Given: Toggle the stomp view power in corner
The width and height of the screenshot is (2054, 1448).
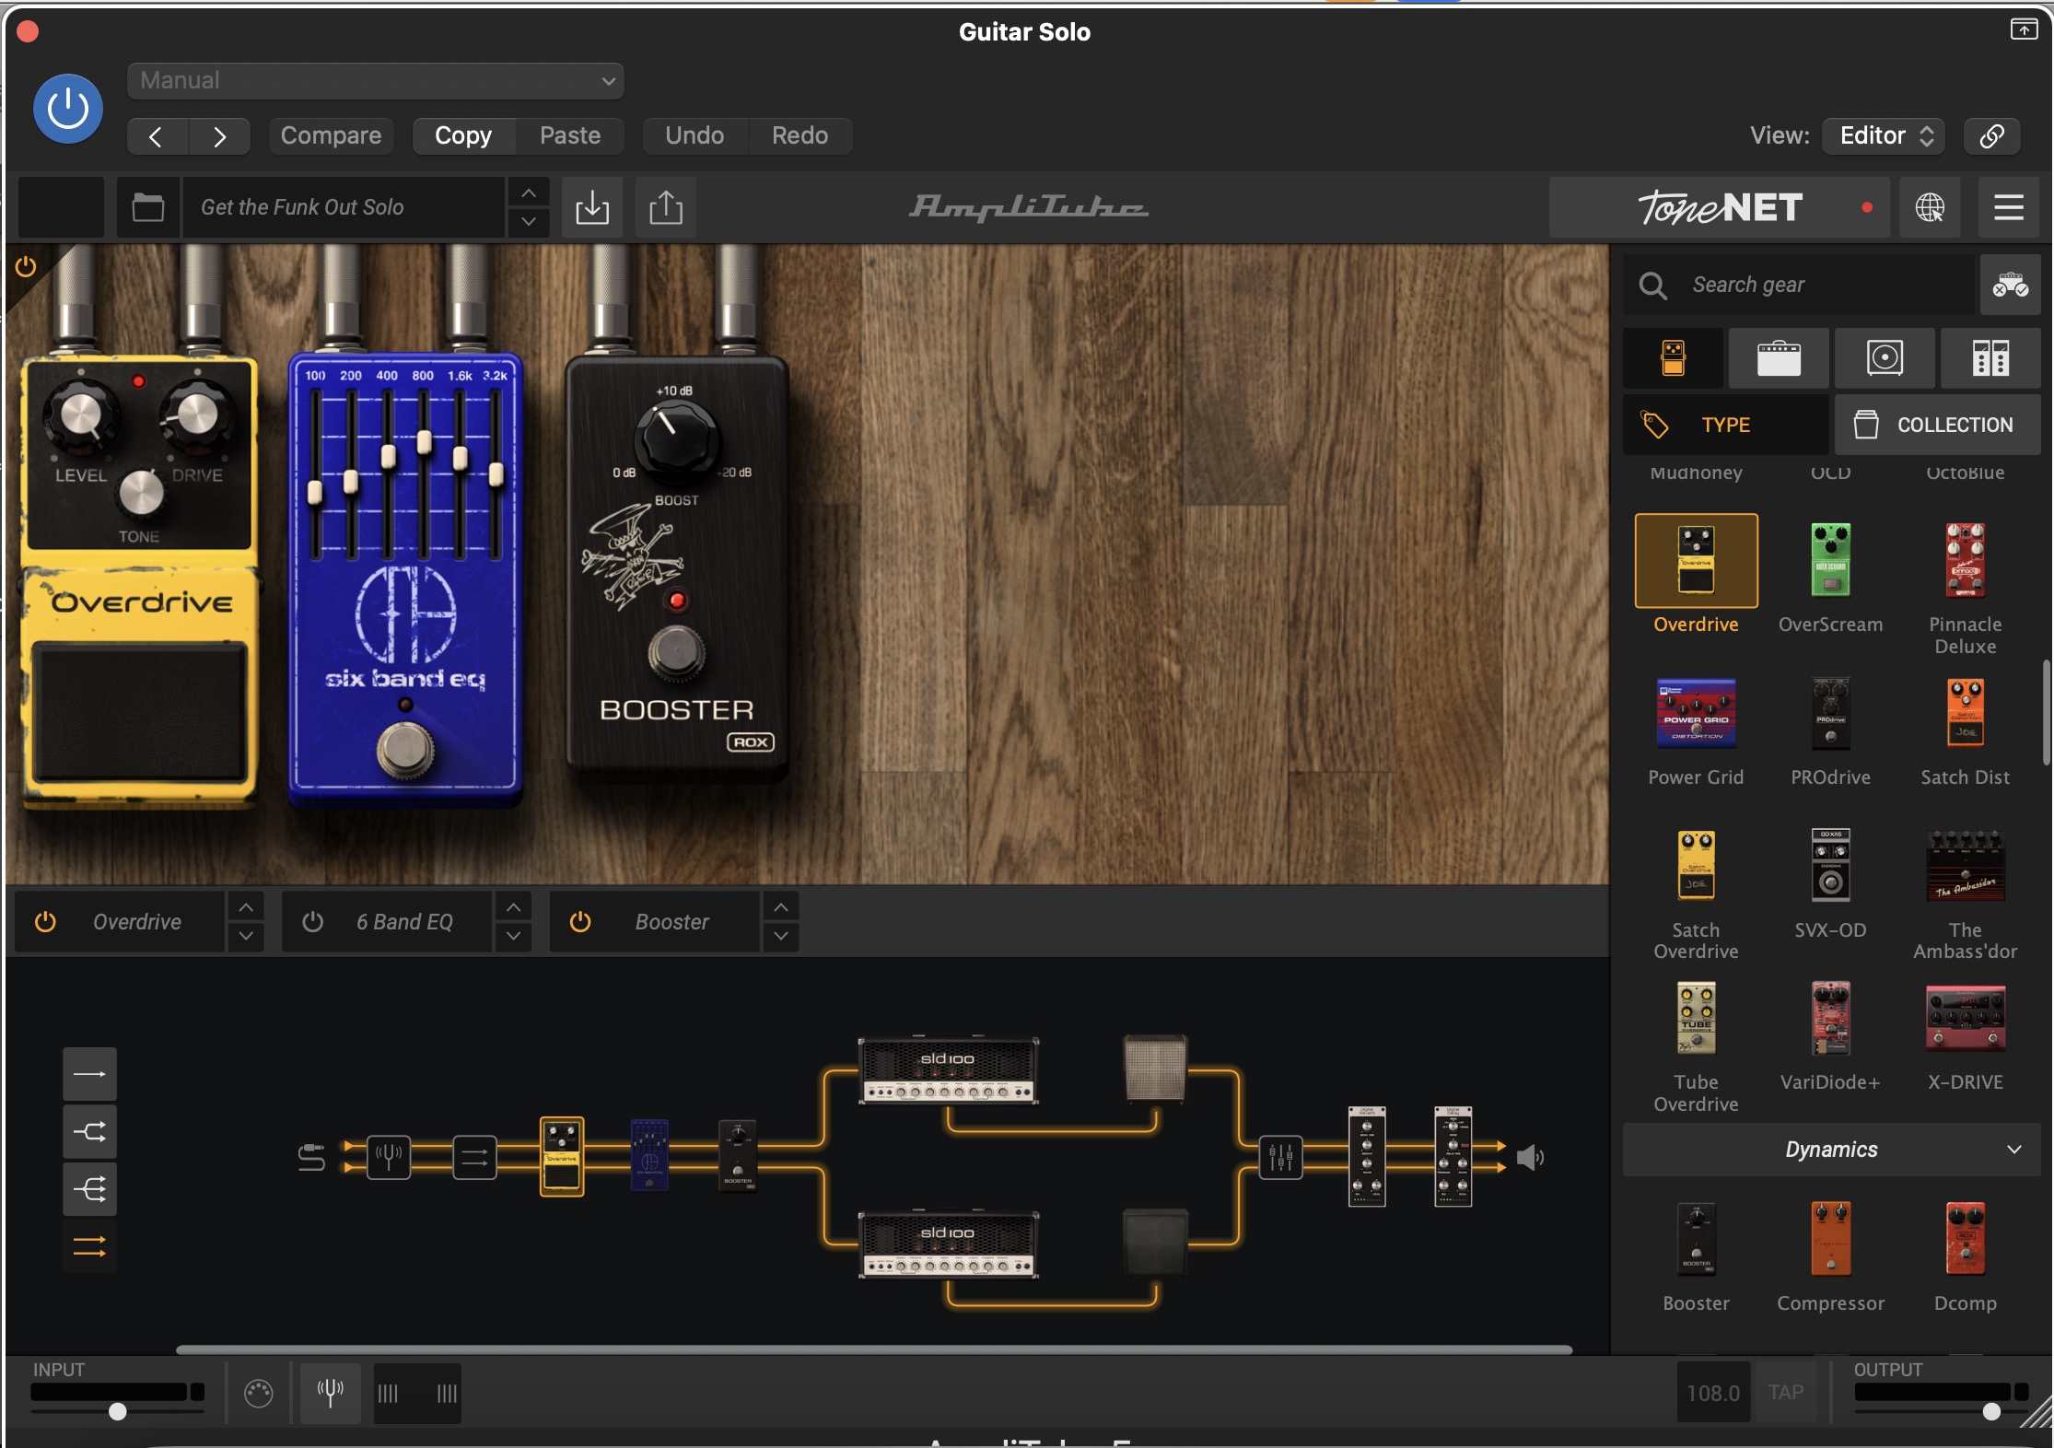Looking at the screenshot, I should [x=26, y=267].
